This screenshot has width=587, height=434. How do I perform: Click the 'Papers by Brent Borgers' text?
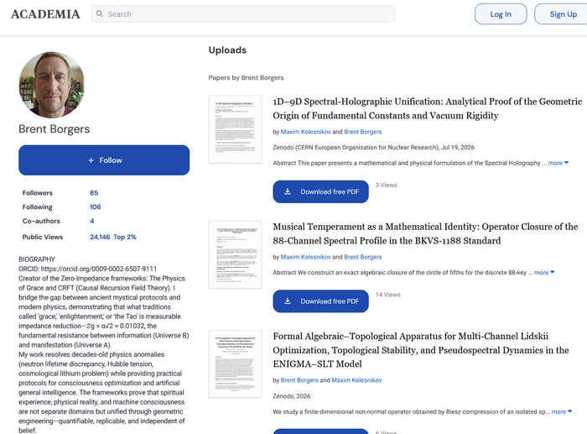pyautogui.click(x=246, y=77)
